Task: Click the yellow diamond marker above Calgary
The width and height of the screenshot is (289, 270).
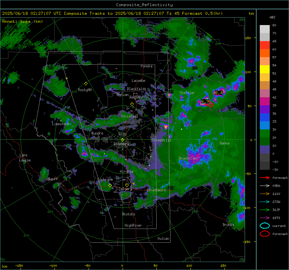Action: point(127,185)
